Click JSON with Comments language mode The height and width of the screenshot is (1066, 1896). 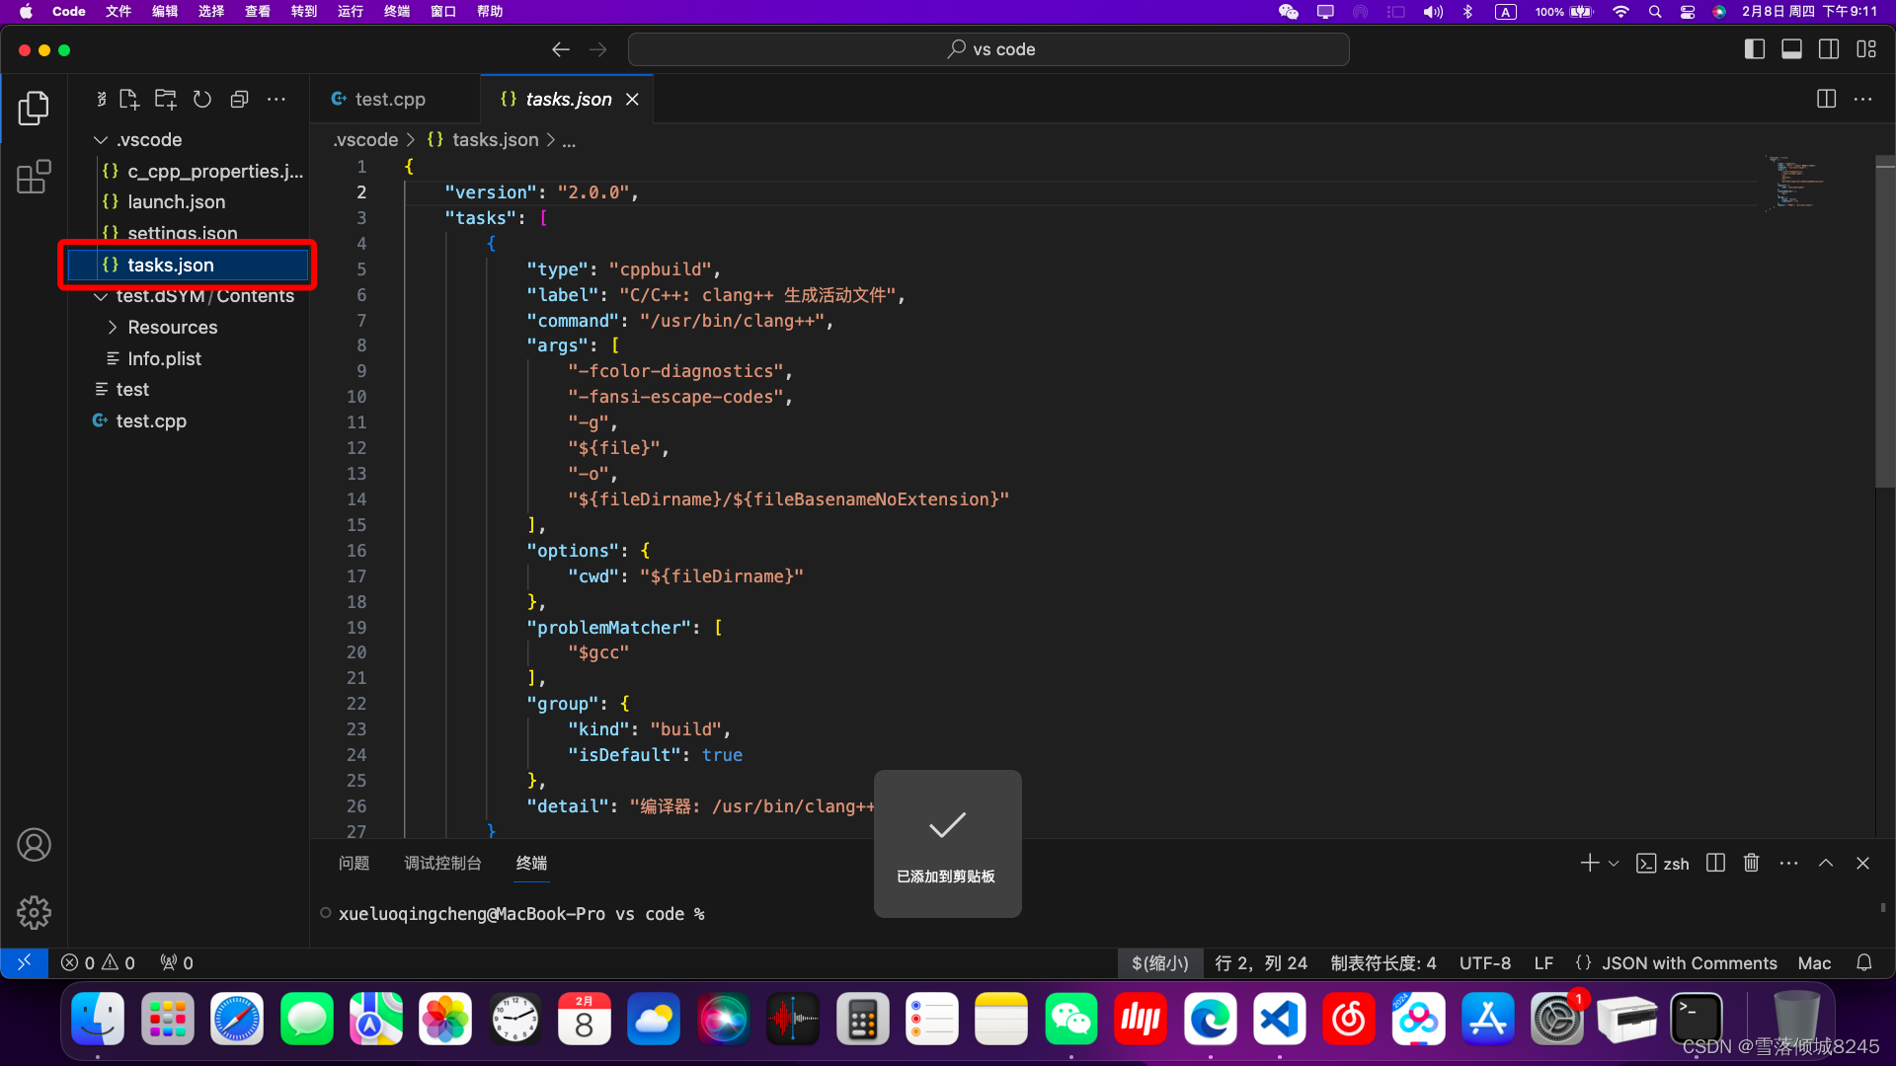pos(1689,963)
